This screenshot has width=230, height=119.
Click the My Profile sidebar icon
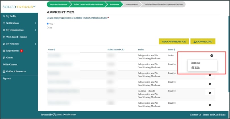coord(4,16)
